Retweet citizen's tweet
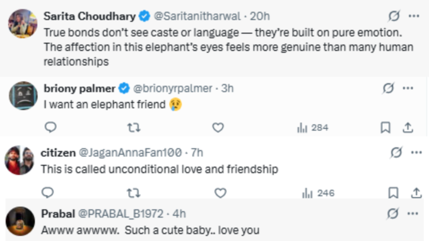The width and height of the screenshot is (429, 241). coord(134,193)
